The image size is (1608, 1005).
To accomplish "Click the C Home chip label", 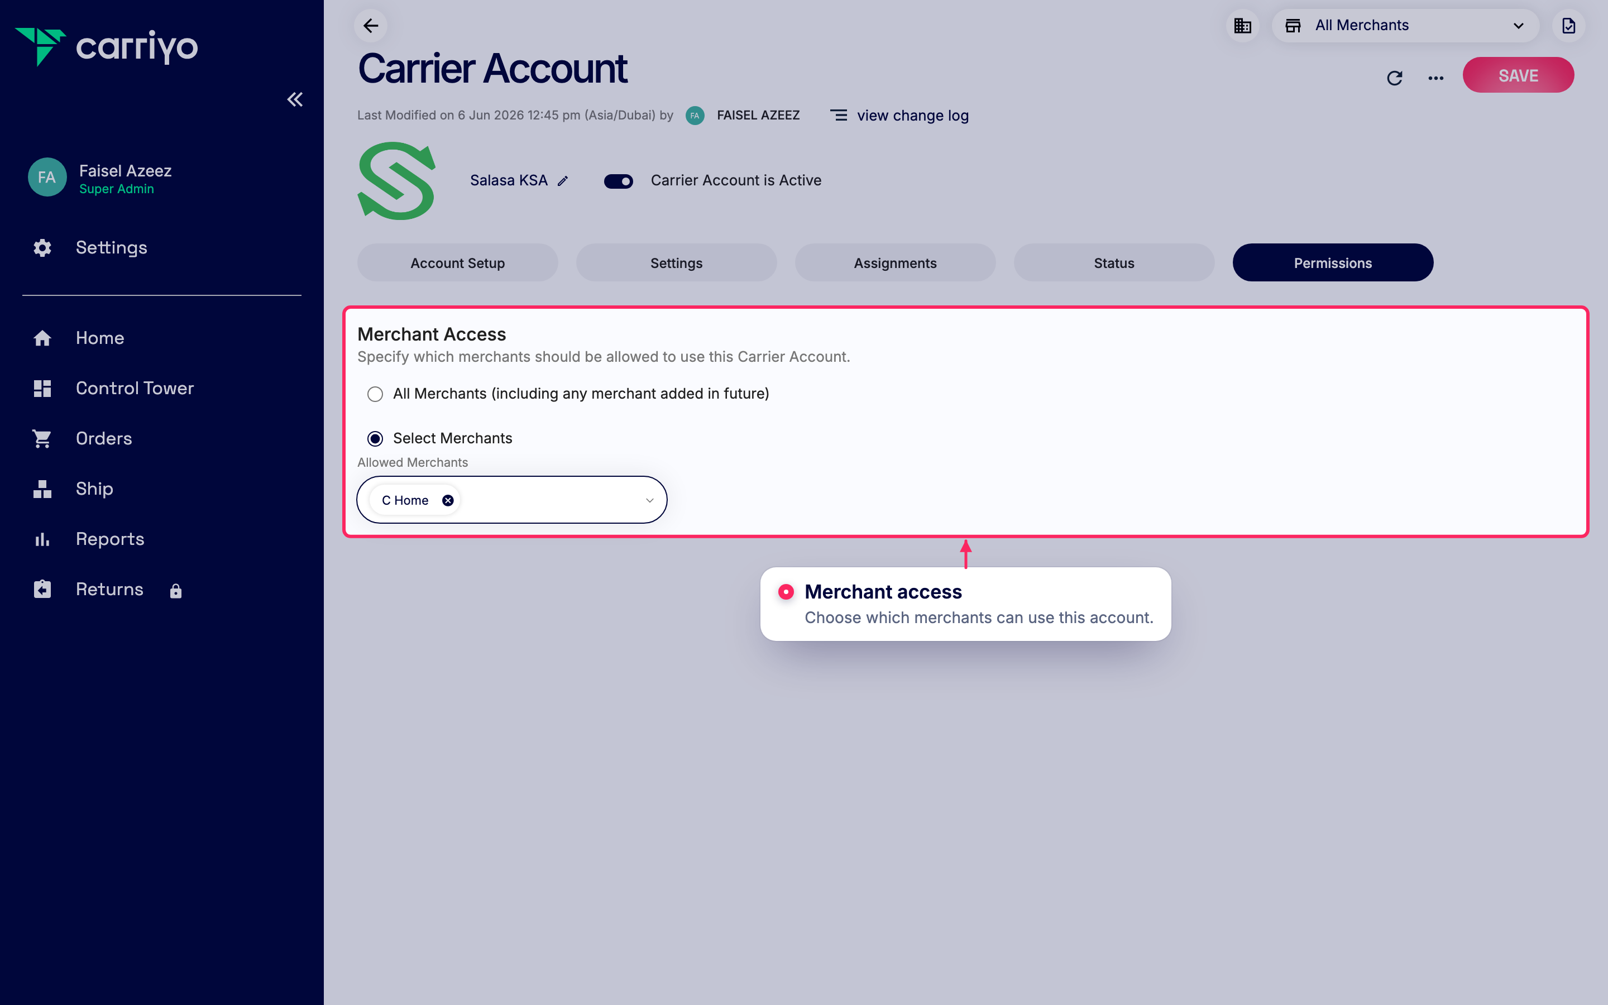I will [x=405, y=500].
